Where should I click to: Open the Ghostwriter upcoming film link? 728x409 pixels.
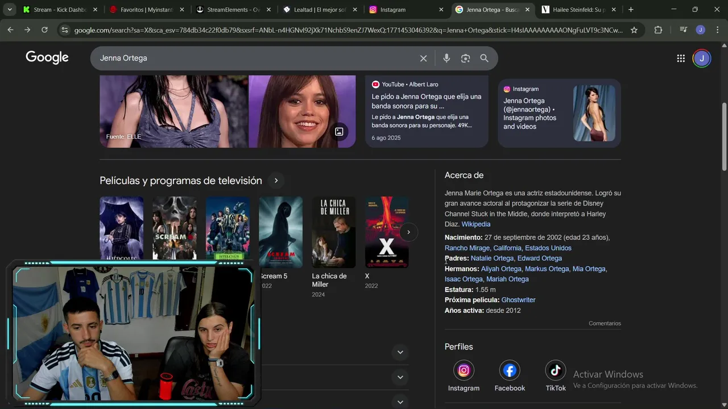point(518,300)
